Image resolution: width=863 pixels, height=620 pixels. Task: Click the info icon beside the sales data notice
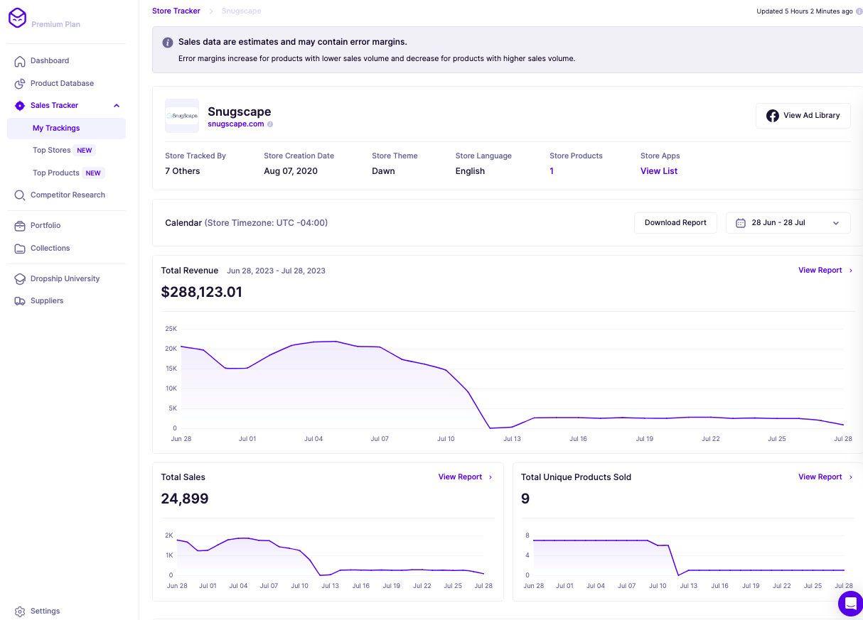(168, 43)
